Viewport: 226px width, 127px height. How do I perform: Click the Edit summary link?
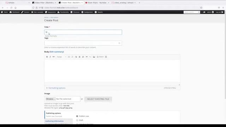pyautogui.click(x=56, y=52)
